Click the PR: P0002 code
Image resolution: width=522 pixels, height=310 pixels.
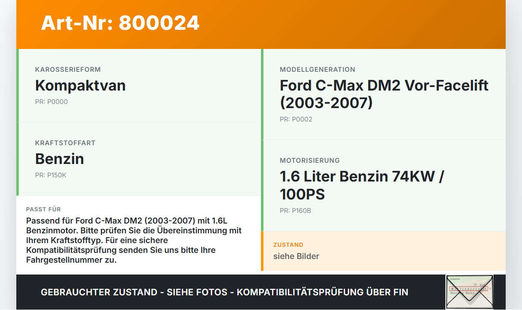tap(296, 120)
